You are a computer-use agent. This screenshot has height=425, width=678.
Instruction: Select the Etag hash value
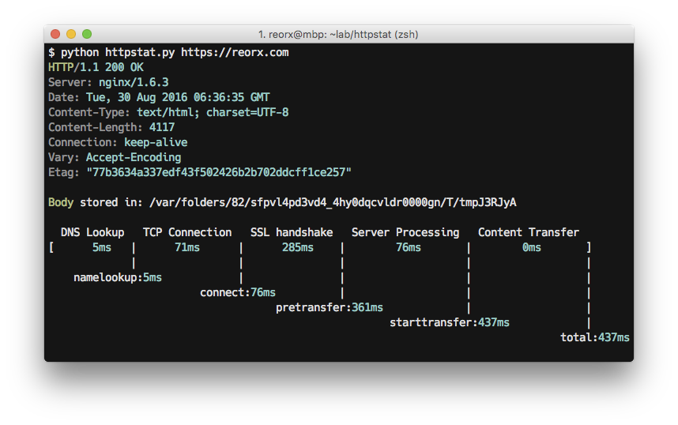pos(219,172)
